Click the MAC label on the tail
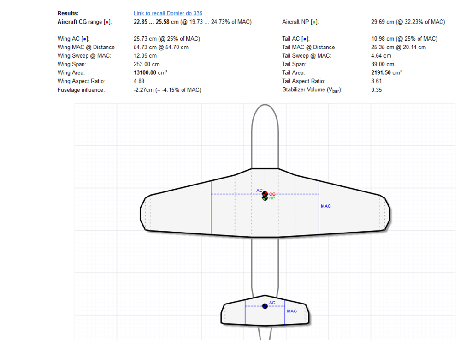472x340 pixels. [292, 311]
